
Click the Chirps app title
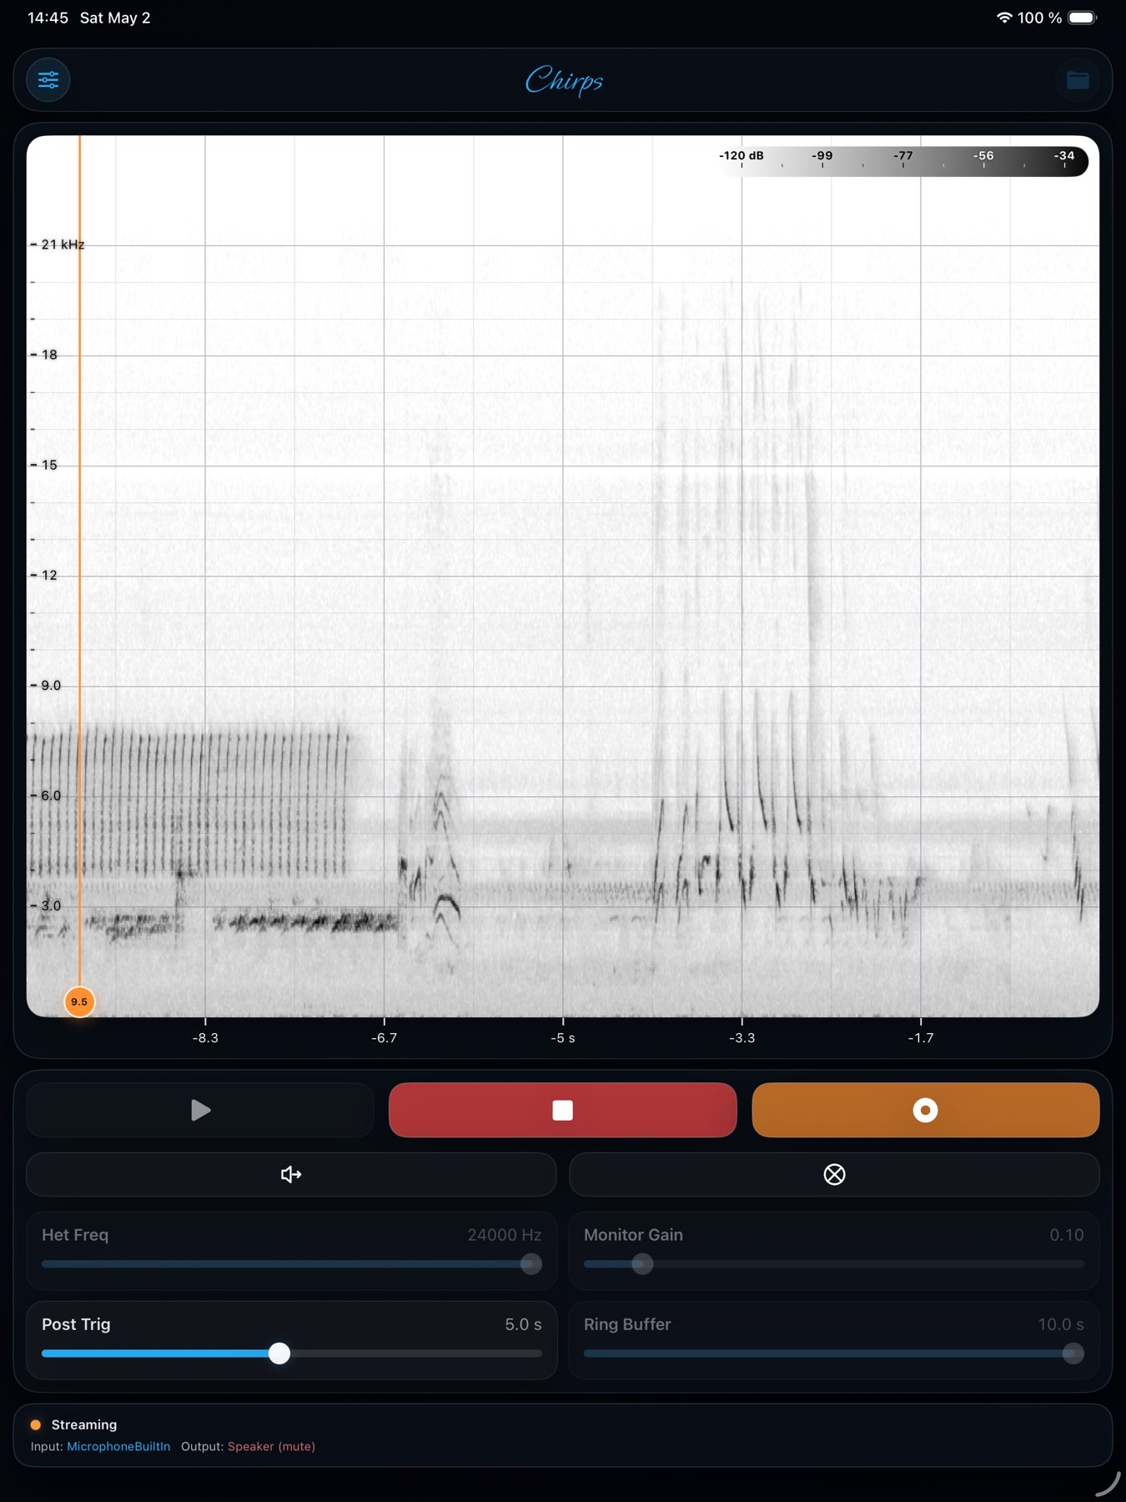tap(564, 80)
